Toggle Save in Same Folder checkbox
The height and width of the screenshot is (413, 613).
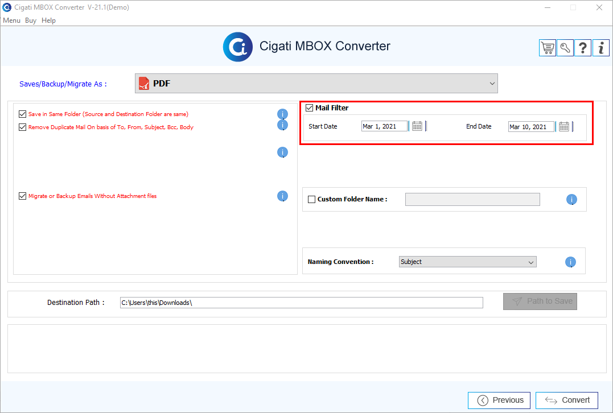point(22,114)
